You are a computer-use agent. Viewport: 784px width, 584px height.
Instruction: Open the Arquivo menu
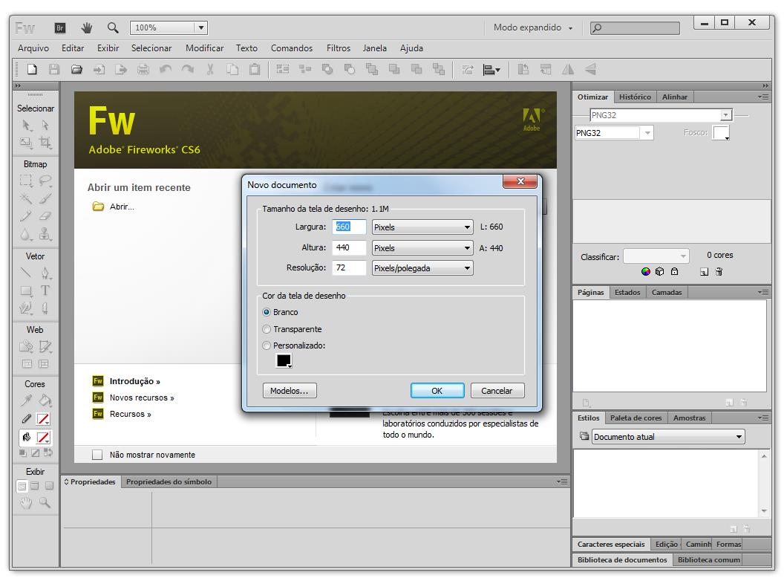pyautogui.click(x=33, y=48)
